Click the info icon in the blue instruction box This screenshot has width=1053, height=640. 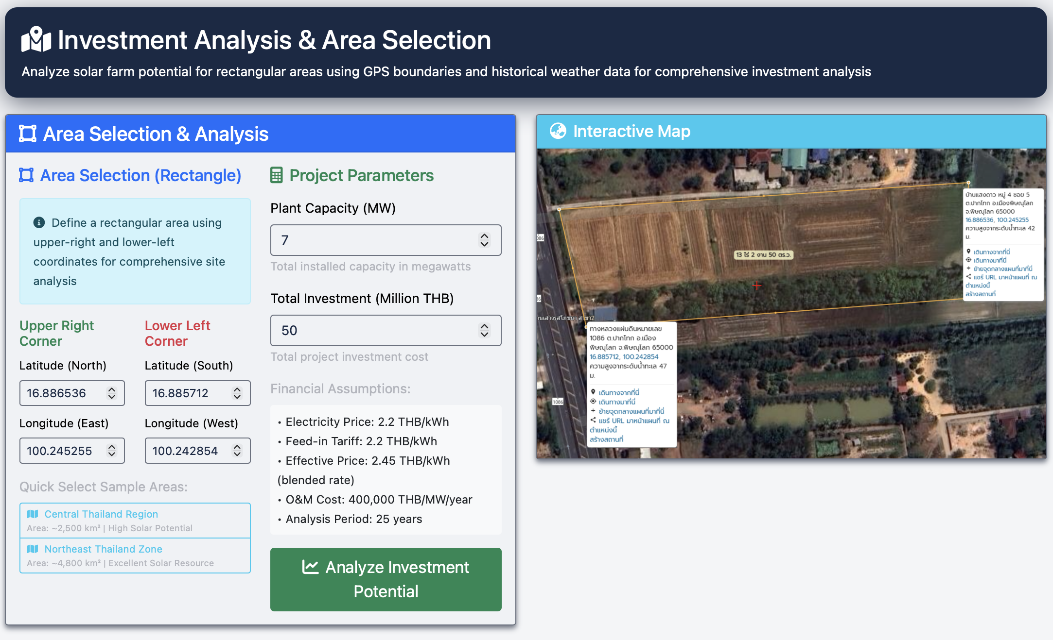tap(39, 222)
